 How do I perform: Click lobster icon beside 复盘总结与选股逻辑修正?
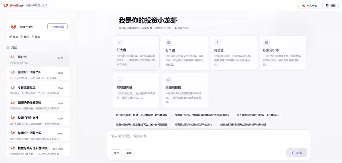(x=13, y=148)
